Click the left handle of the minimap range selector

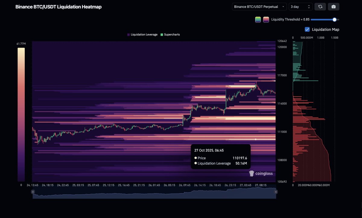click(x=33, y=192)
